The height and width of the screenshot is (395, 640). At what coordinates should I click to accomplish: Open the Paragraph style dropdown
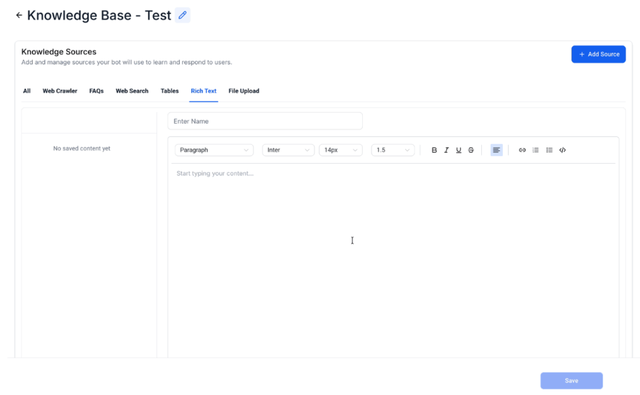(214, 150)
